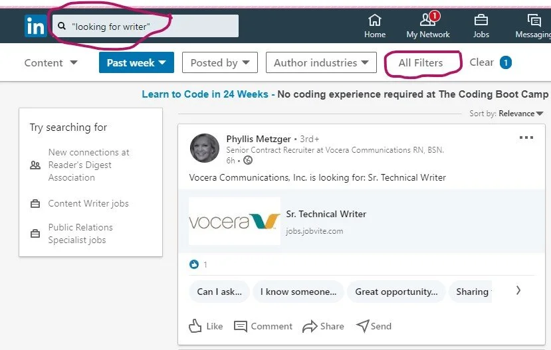
Task: Select the "Can I ask..." quick reply
Action: [x=219, y=292]
